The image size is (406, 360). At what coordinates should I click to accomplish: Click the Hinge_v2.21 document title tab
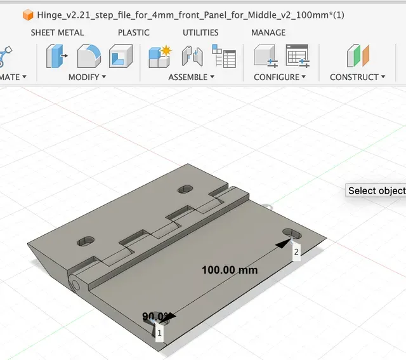pos(190,15)
